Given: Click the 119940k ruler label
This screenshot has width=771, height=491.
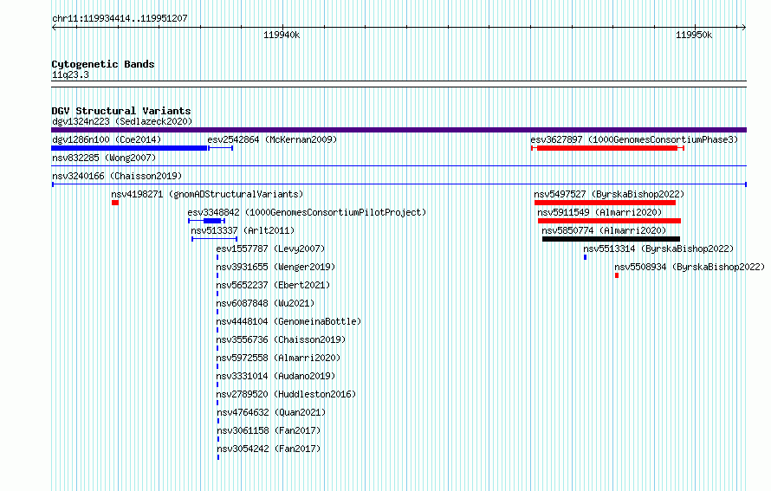Looking at the screenshot, I should coord(282,35).
